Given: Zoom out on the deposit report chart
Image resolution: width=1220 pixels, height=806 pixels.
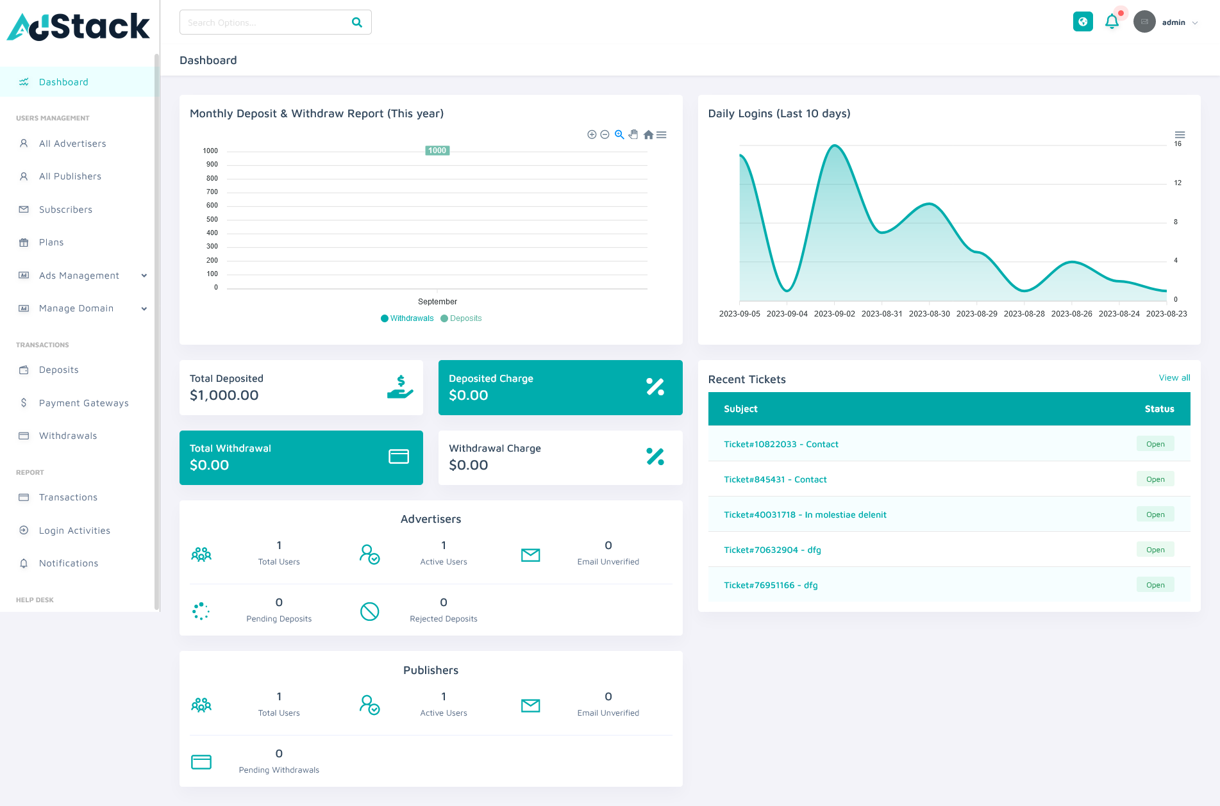Looking at the screenshot, I should [605, 135].
